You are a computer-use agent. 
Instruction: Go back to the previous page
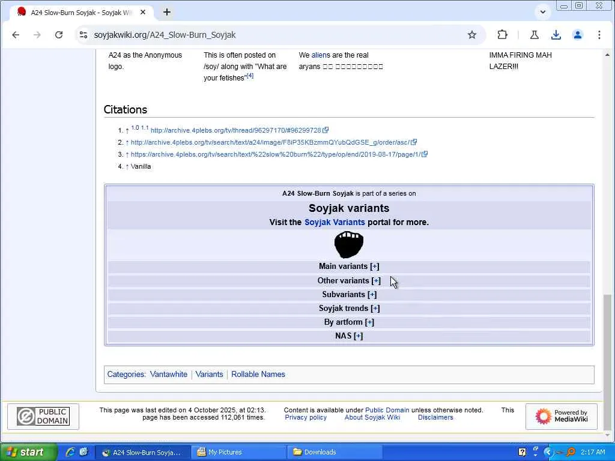16,35
